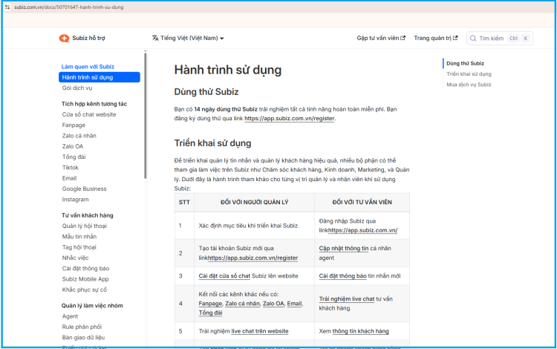The height and width of the screenshot is (349, 557).
Task: Open Bàn giao dữ liệu sidebar item
Action: [83, 338]
